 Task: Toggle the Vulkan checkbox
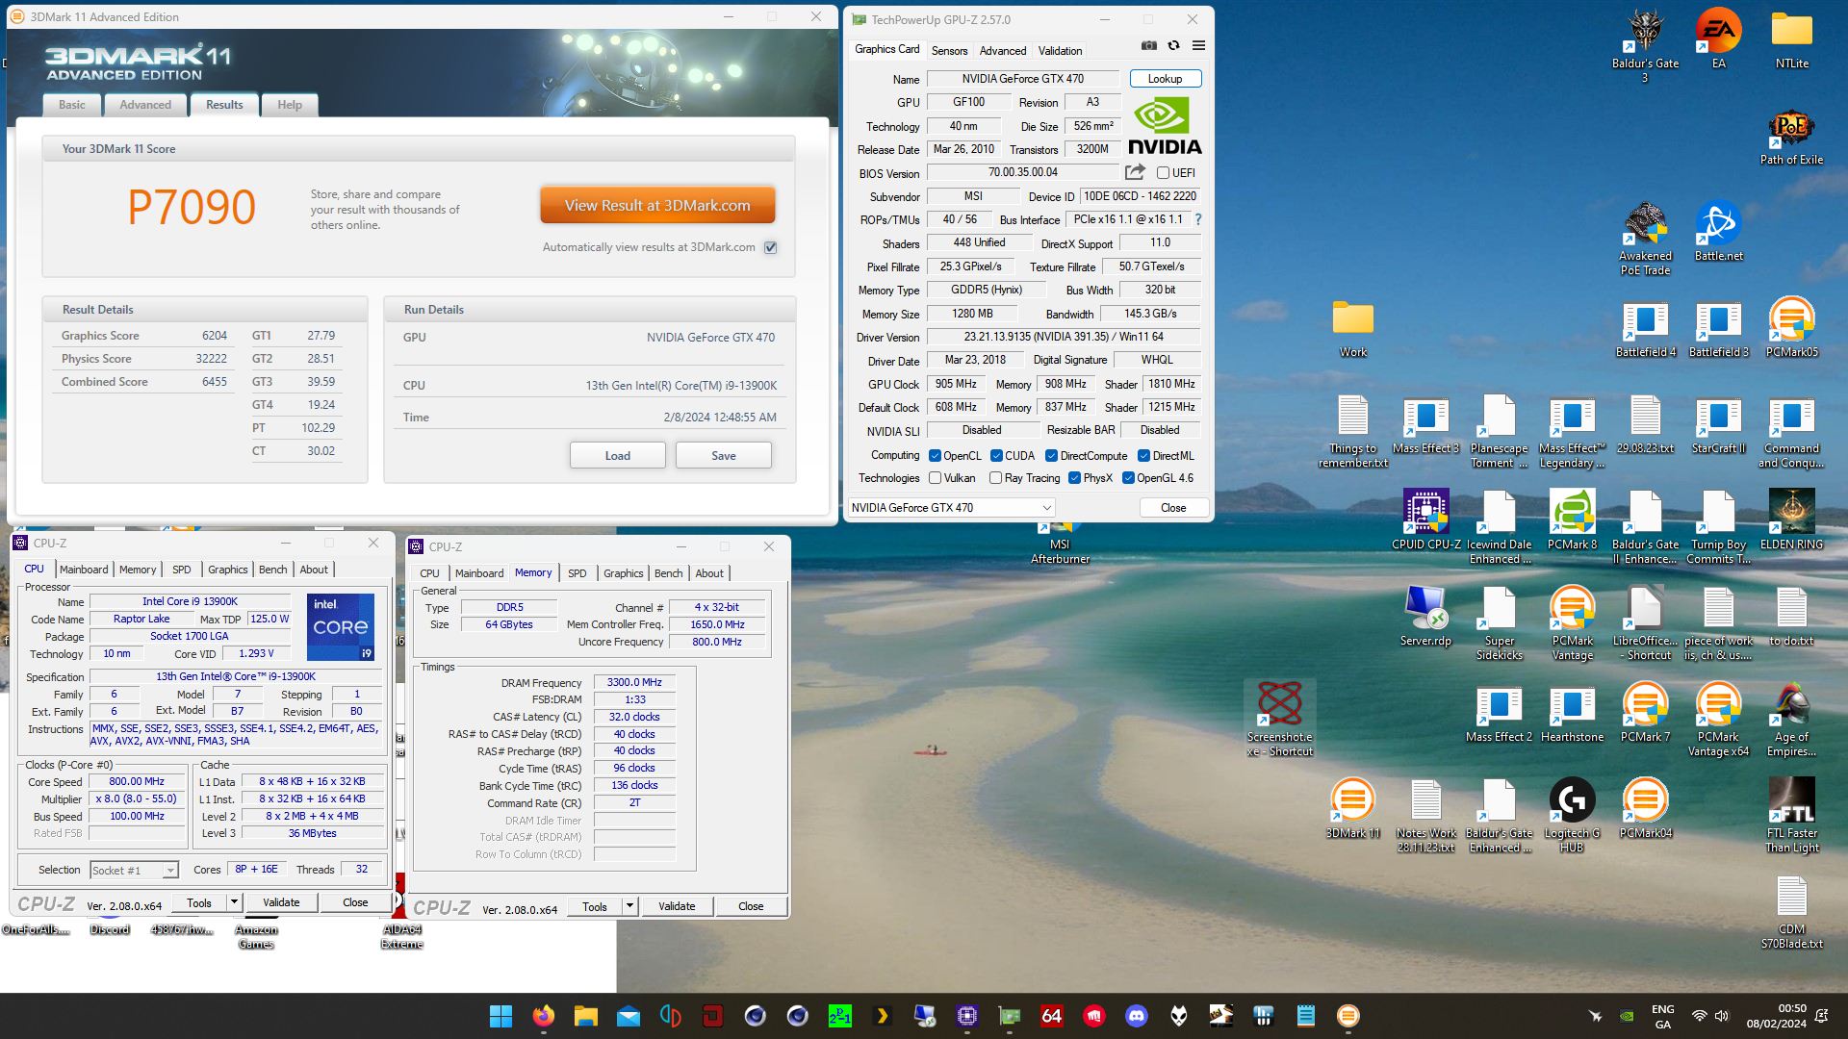[x=935, y=478]
